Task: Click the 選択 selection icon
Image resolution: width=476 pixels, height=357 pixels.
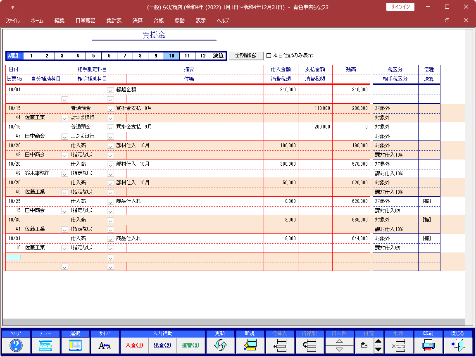Action: pyautogui.click(x=75, y=345)
